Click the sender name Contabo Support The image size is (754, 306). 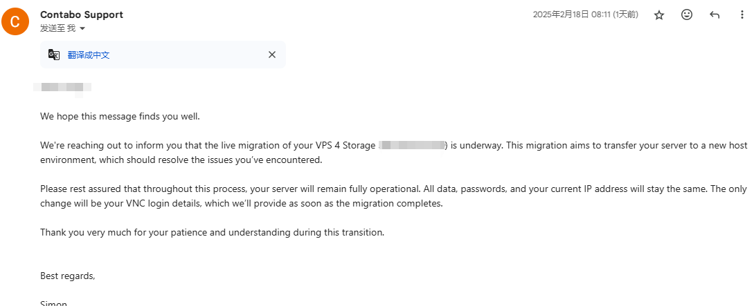82,15
